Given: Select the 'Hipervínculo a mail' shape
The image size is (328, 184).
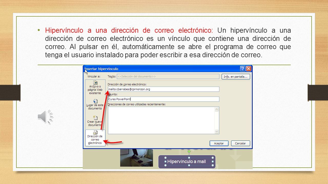Looking at the screenshot, I should coord(187,162).
